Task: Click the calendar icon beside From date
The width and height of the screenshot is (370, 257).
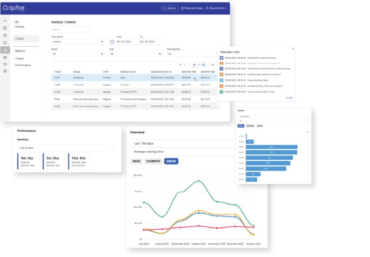Action: (x=112, y=42)
